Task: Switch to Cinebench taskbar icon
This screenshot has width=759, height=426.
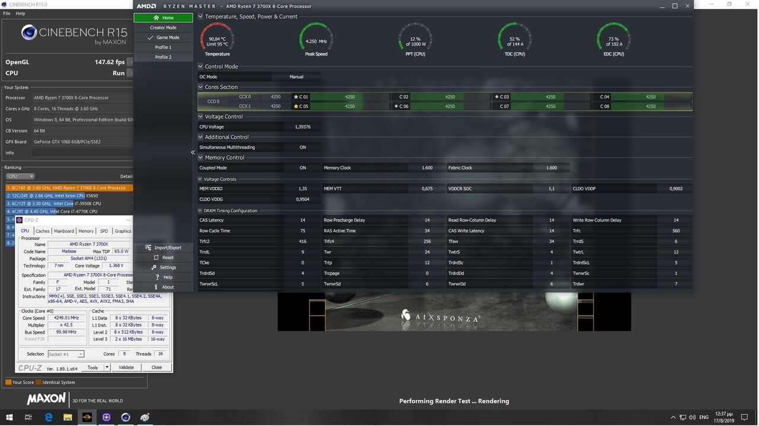Action: [x=126, y=417]
